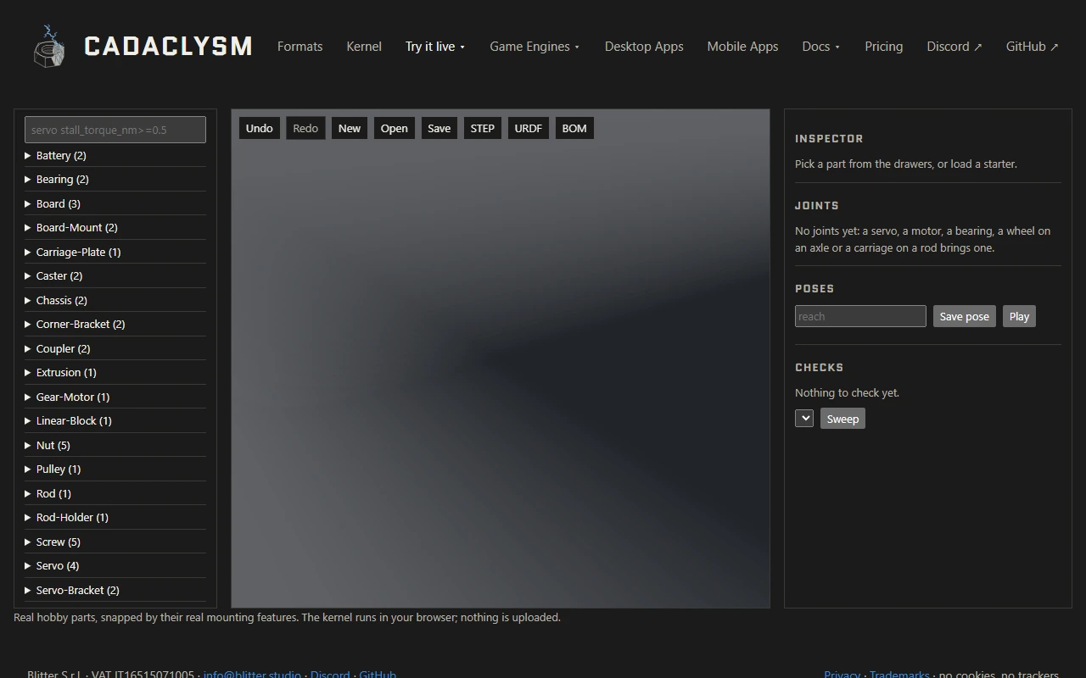Viewport: 1086px width, 678px height.
Task: Expand the Screw (5) drawer
Action: click(115, 542)
